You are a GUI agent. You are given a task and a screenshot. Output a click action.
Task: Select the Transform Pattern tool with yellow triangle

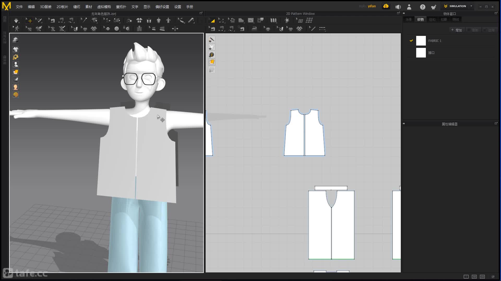(x=212, y=20)
